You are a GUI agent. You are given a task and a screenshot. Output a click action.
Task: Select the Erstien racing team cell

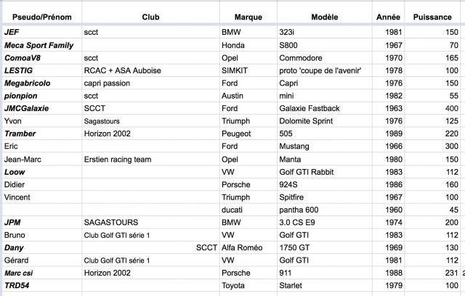coord(121,159)
